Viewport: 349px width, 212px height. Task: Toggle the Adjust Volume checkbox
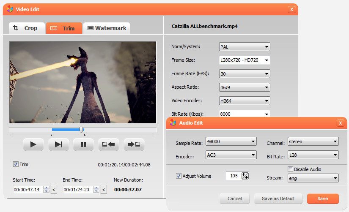click(x=179, y=176)
